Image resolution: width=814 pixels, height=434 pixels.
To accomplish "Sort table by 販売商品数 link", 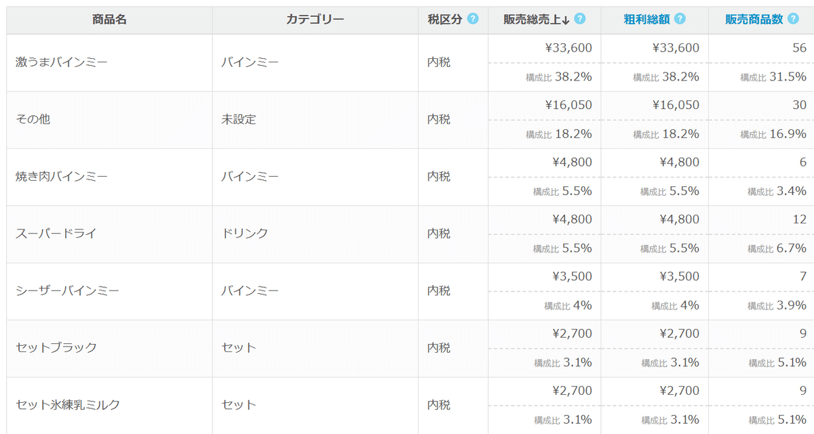I will pyautogui.click(x=754, y=19).
